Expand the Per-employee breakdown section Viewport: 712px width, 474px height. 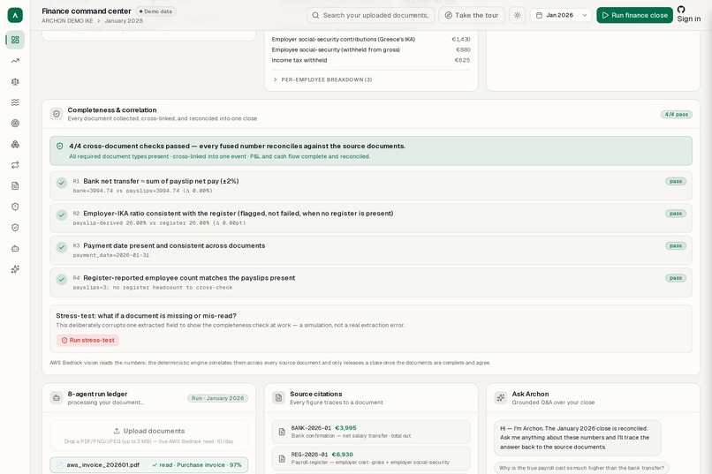click(x=322, y=79)
